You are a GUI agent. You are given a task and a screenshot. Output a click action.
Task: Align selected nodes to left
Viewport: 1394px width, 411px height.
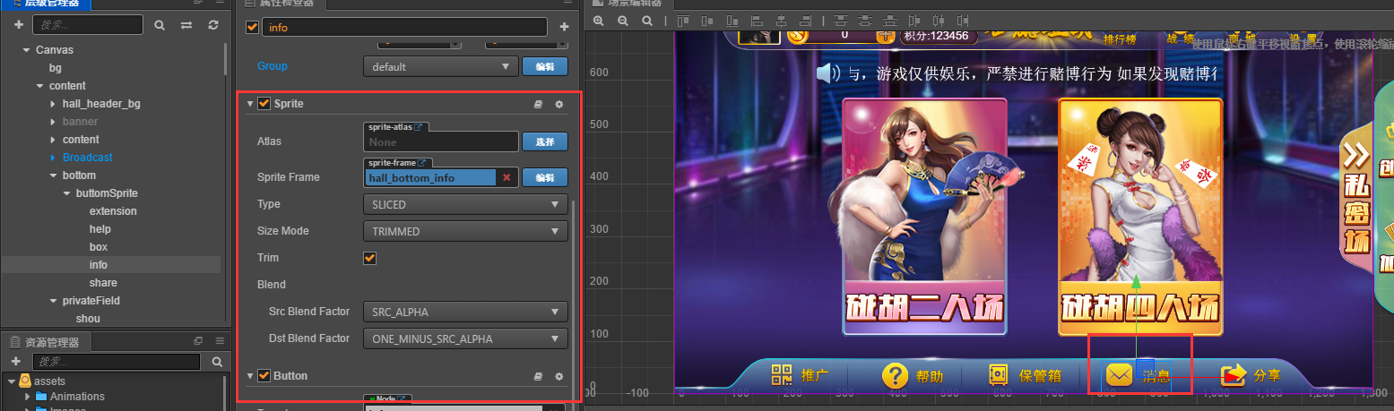click(x=755, y=20)
